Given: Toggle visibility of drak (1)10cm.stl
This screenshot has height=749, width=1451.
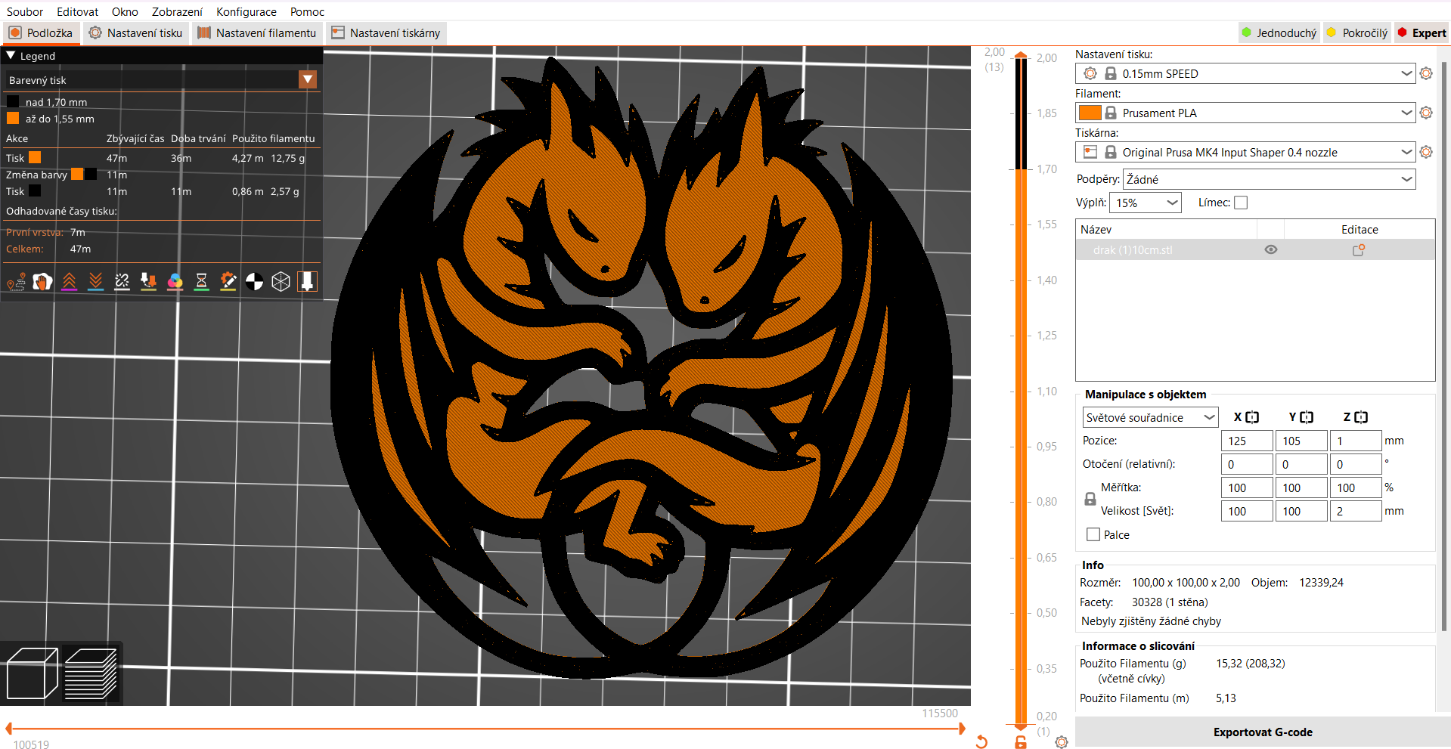Looking at the screenshot, I should pyautogui.click(x=1271, y=249).
